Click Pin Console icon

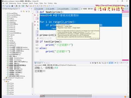(115, 63)
